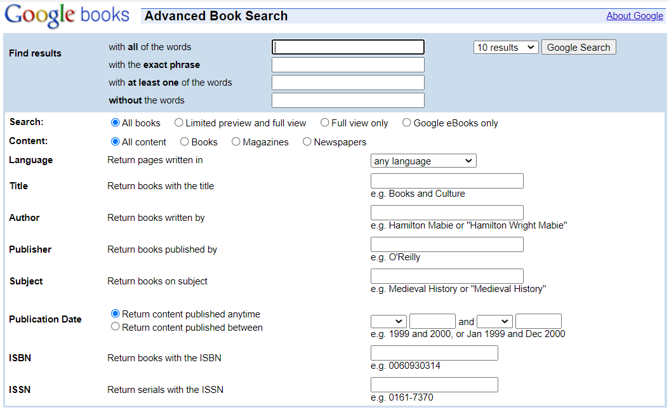Image resolution: width=669 pixels, height=412 pixels.
Task: Click the Google books logo
Action: coord(67,16)
